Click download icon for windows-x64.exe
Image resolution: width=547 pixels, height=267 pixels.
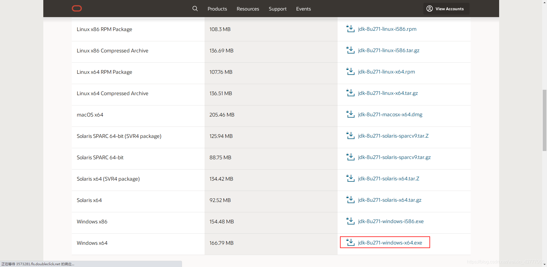pyautogui.click(x=350, y=242)
